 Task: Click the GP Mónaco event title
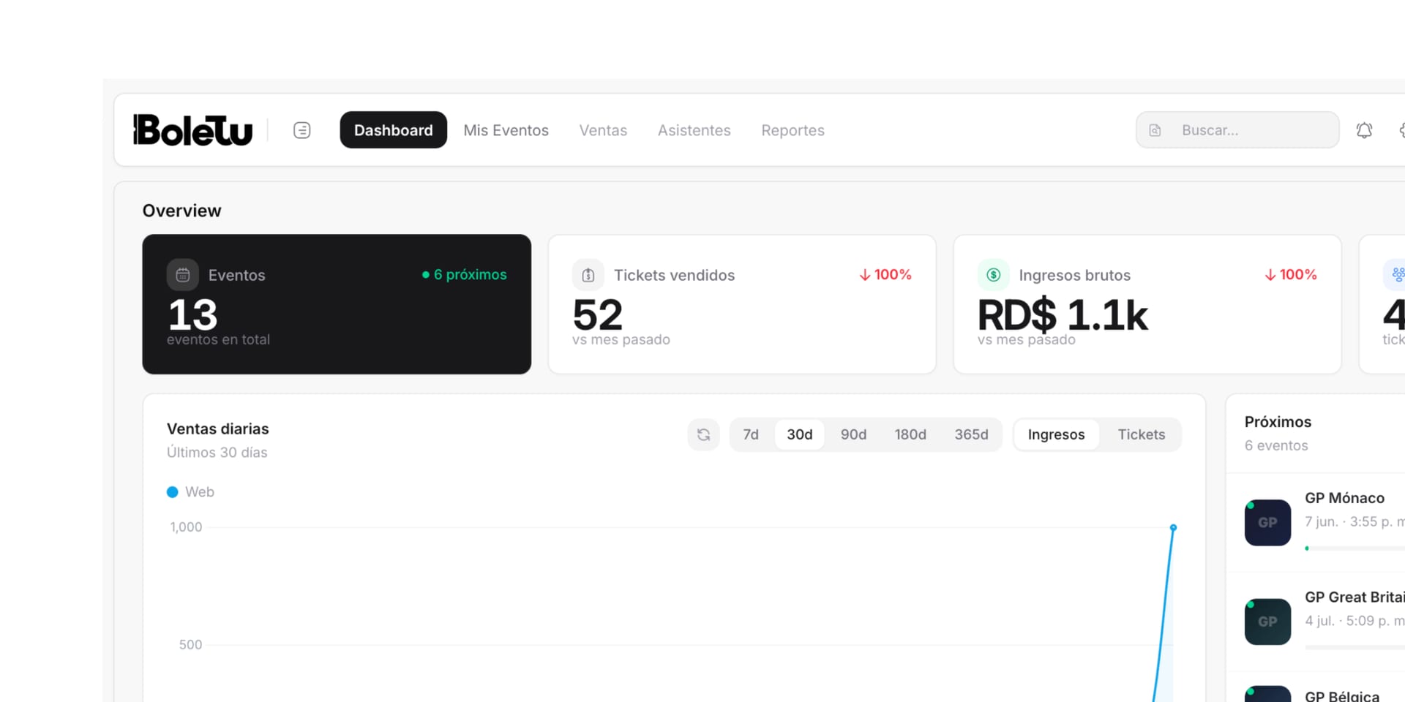click(1344, 498)
